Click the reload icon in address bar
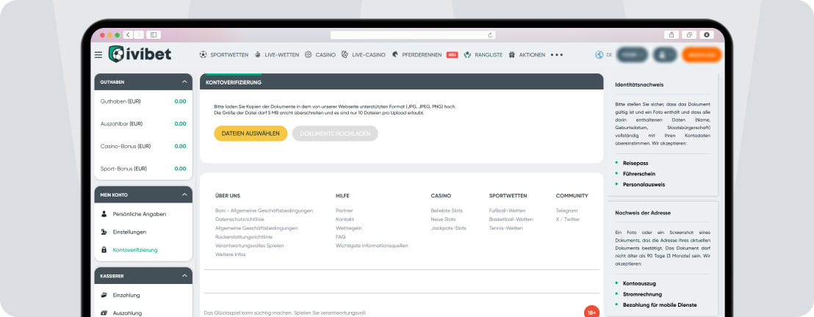Image resolution: width=814 pixels, height=317 pixels. coord(489,35)
